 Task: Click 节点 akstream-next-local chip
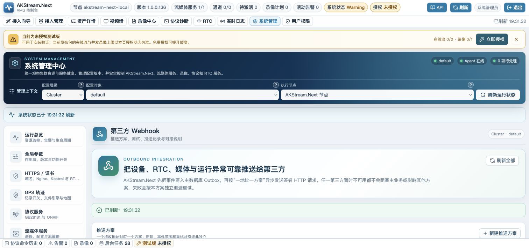(x=101, y=7)
